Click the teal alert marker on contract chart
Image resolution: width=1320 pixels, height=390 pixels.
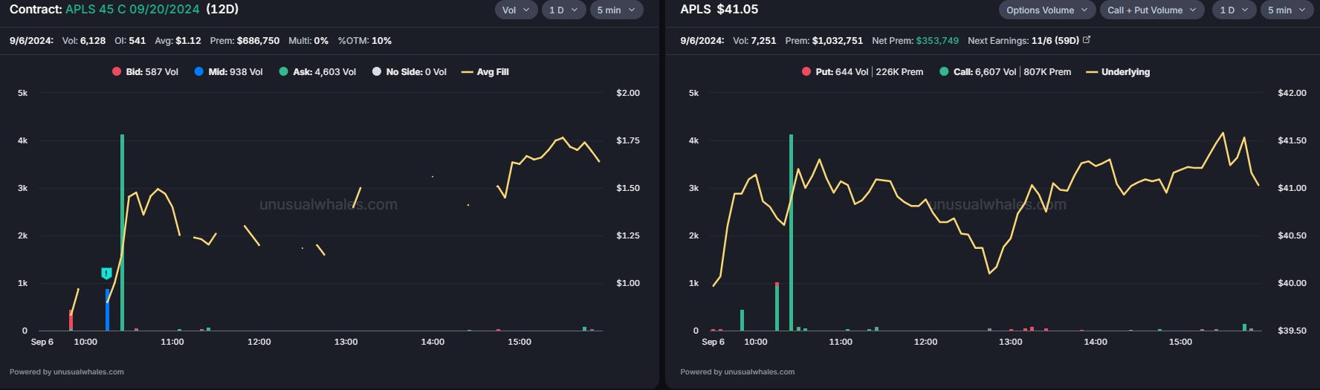click(x=106, y=273)
